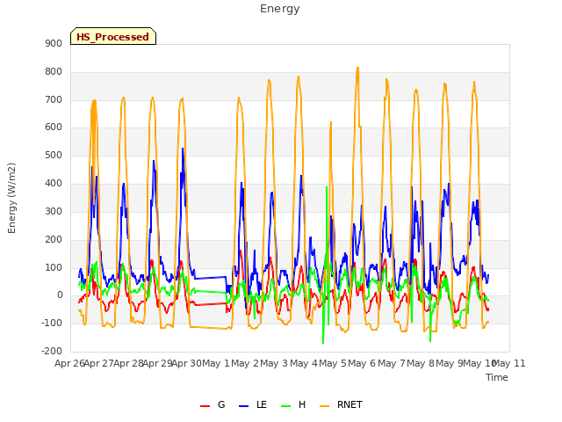Click the HS_Processed annotation label
The image size is (562, 422).
click(113, 36)
